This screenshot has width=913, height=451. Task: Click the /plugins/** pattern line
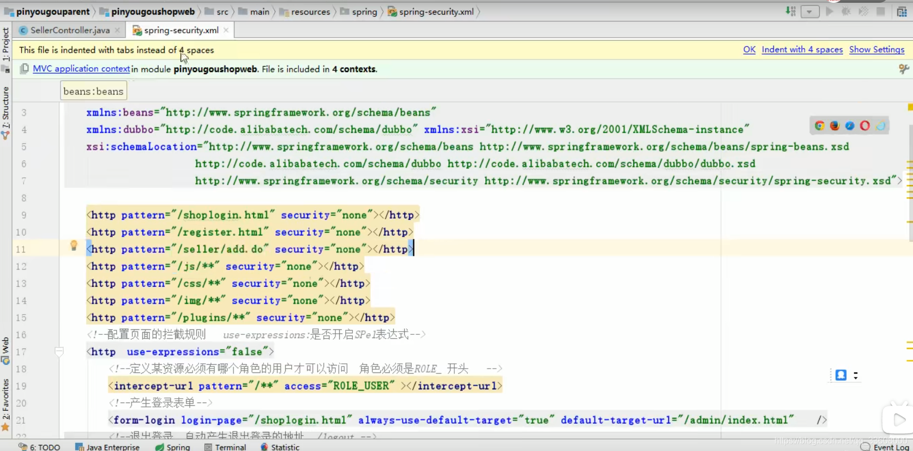(241, 318)
